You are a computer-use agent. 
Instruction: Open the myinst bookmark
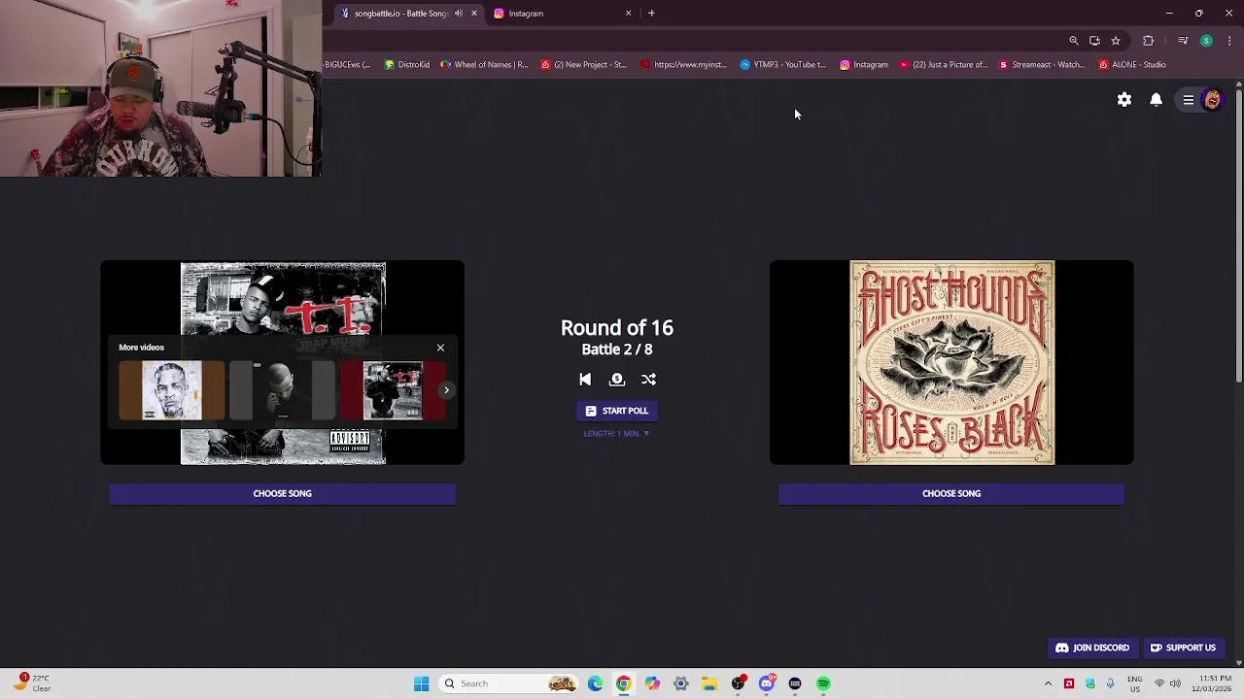683,65
